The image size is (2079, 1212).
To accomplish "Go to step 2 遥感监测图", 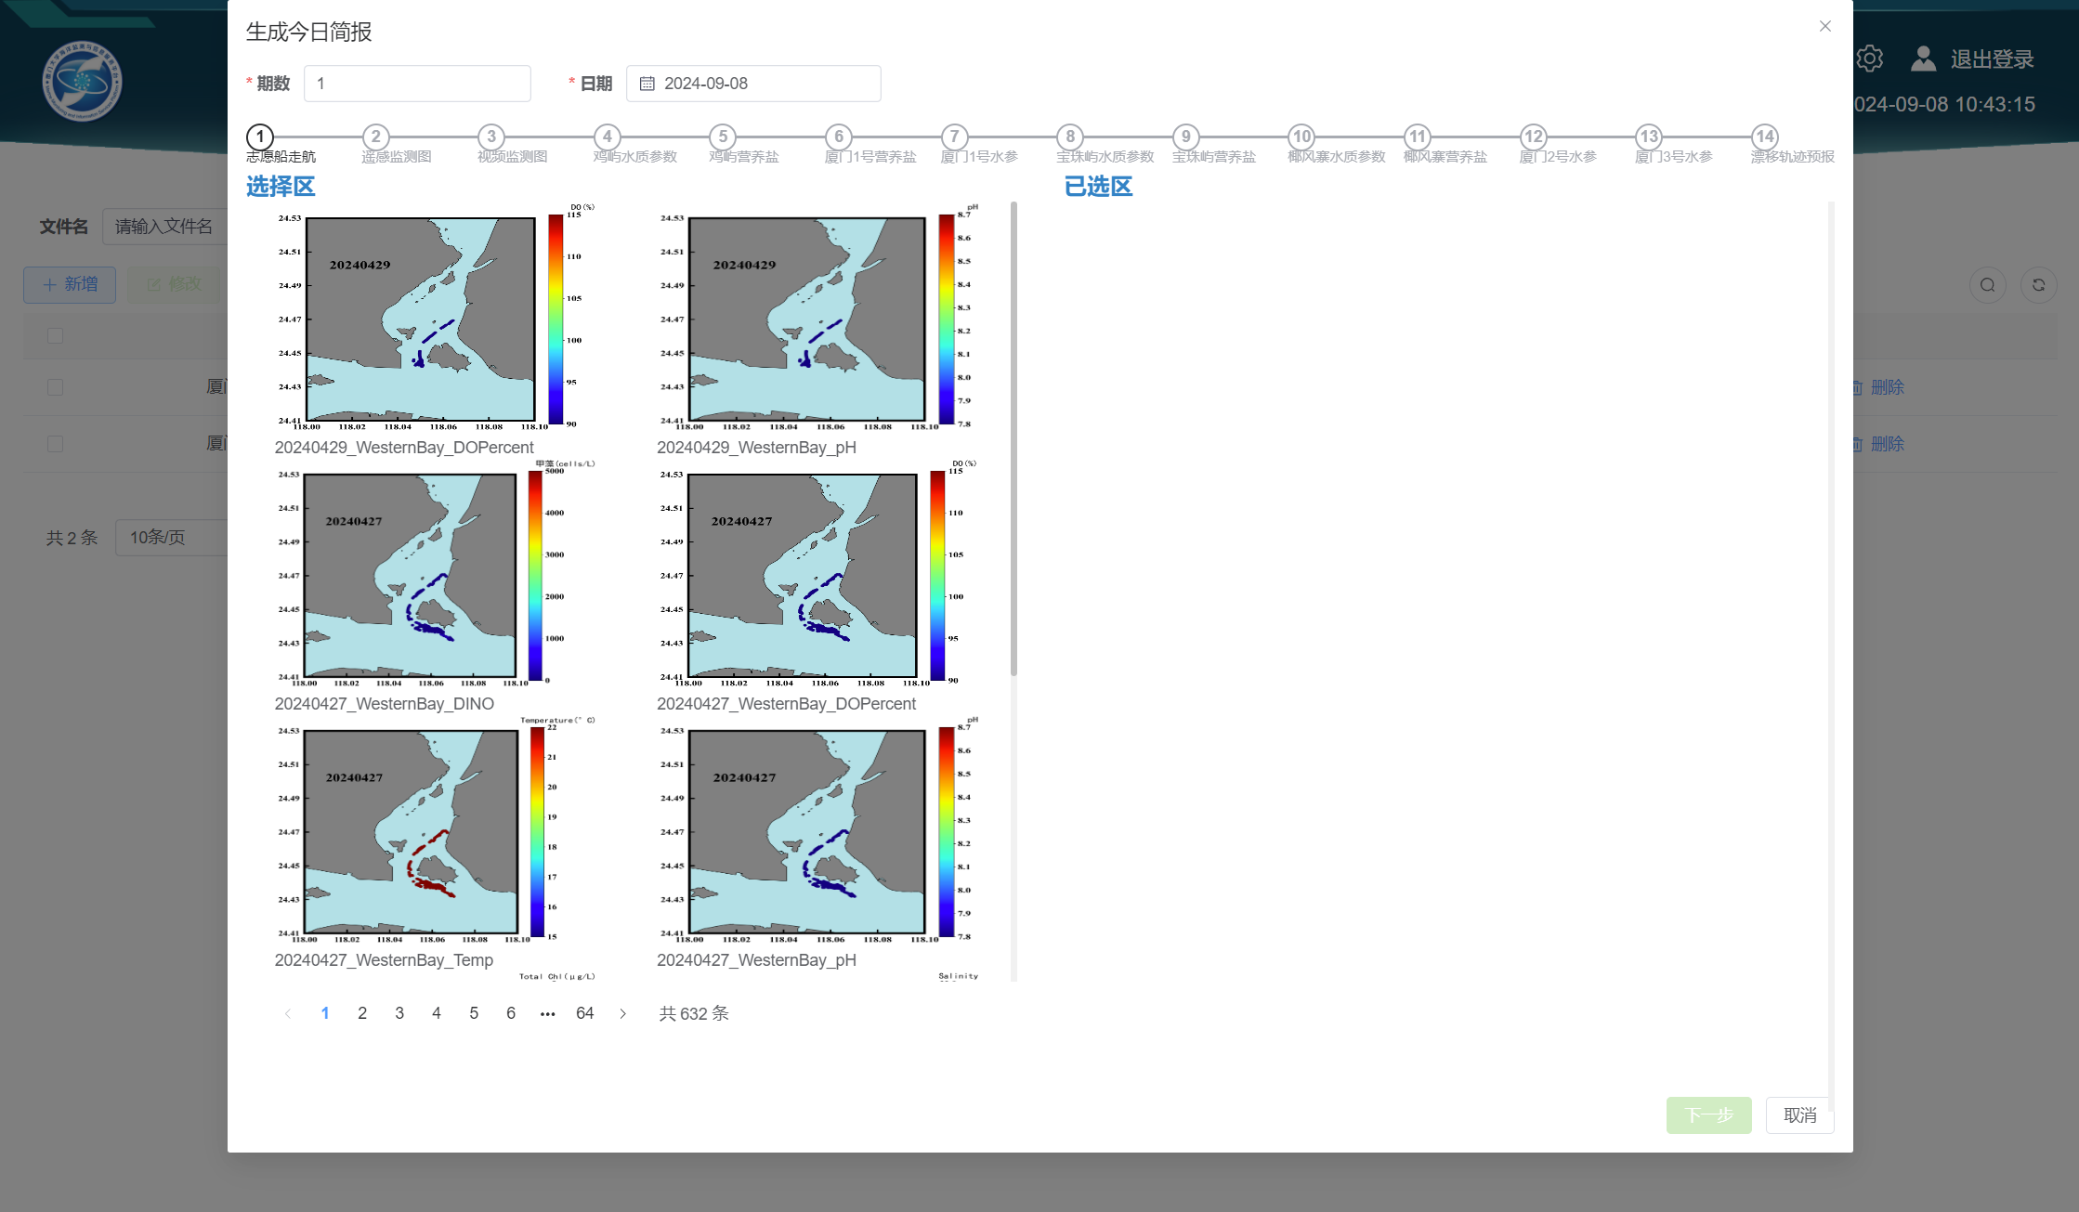I will click(x=375, y=137).
